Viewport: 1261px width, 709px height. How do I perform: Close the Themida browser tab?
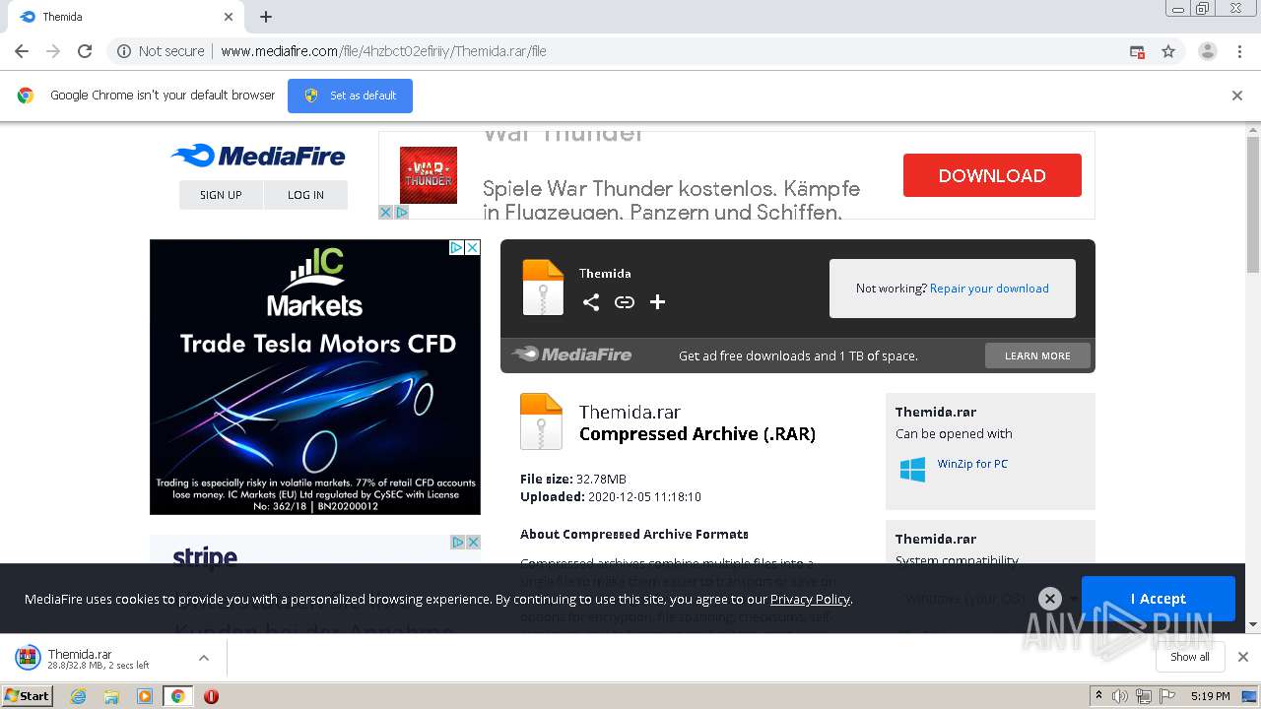[229, 17]
